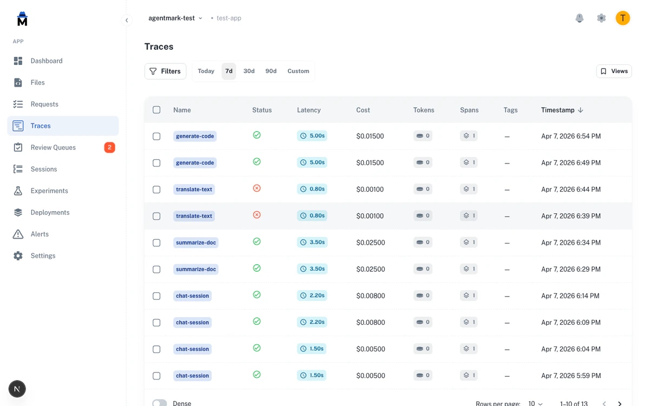Image resolution: width=650 pixels, height=406 pixels.
Task: Open the Sessions sidebar icon
Action: point(18,169)
